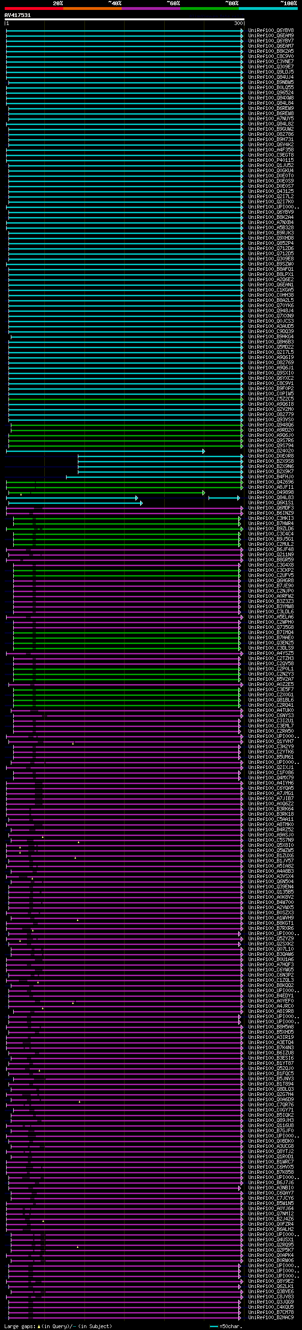Select hit label UniRef100_Q1YVH7
This screenshot has width=302, height=1330.
pyautogui.click(x=271, y=742)
